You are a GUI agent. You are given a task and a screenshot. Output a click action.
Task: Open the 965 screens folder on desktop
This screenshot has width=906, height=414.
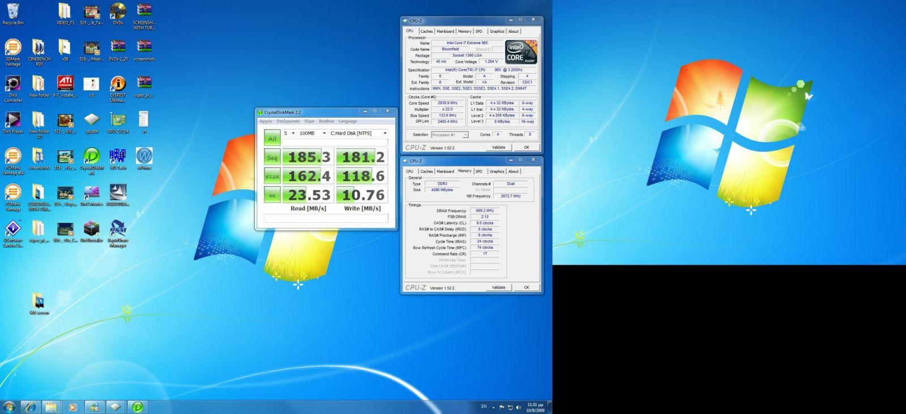39,303
